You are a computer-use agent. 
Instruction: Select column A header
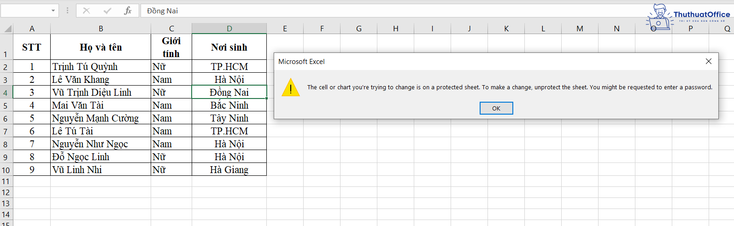tap(32, 29)
